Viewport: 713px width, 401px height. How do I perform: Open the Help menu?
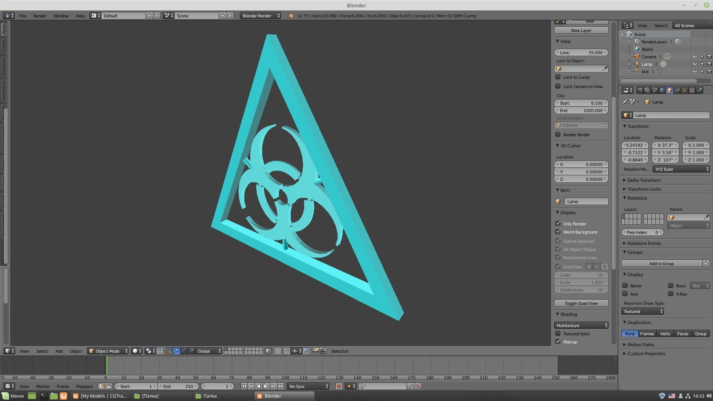[x=80, y=16]
